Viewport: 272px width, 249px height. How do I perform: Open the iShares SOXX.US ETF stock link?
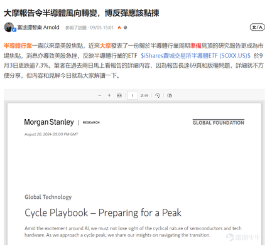[x=195, y=56]
